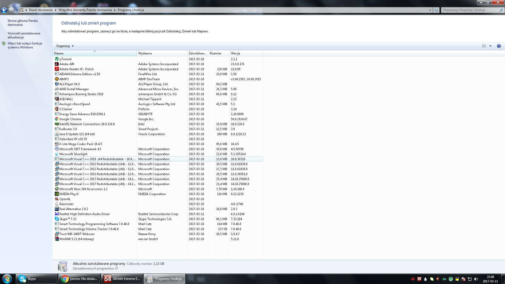Click the AIMP3 program icon

pos(57,79)
